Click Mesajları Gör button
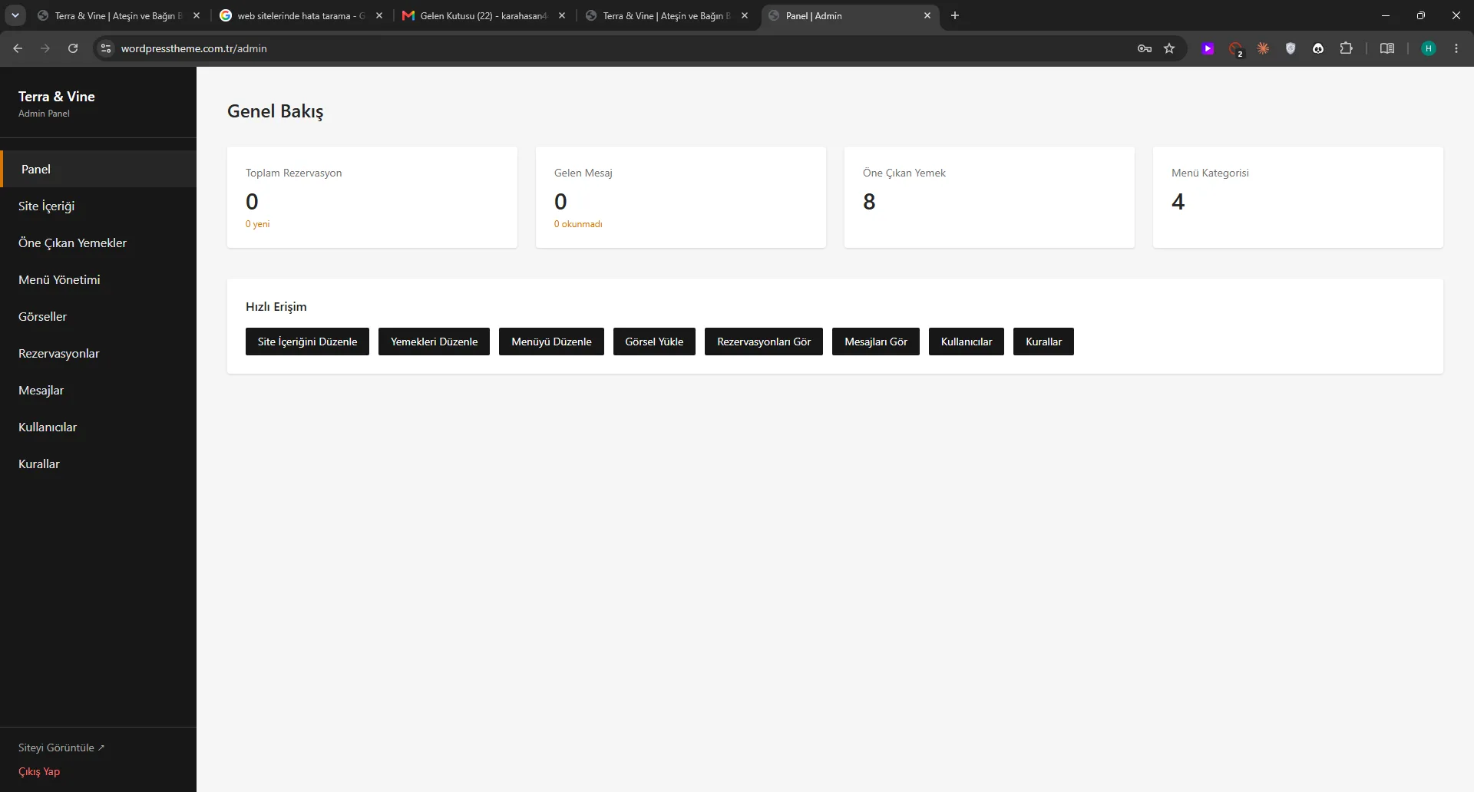The image size is (1474, 792). pos(876,342)
